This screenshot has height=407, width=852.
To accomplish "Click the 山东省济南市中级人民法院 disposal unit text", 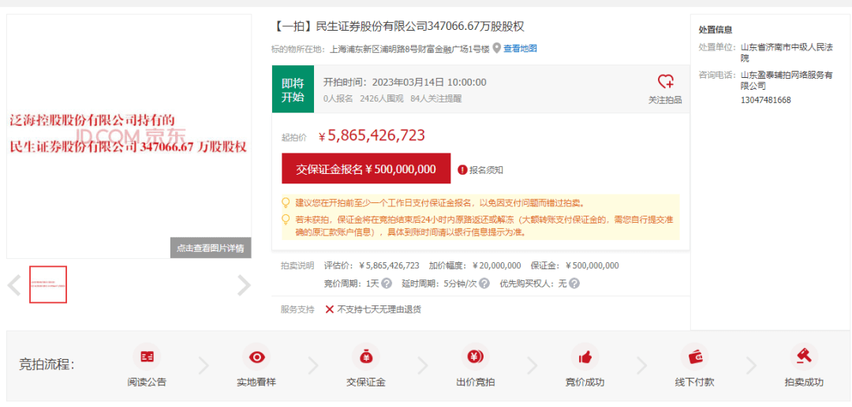I will point(787,53).
